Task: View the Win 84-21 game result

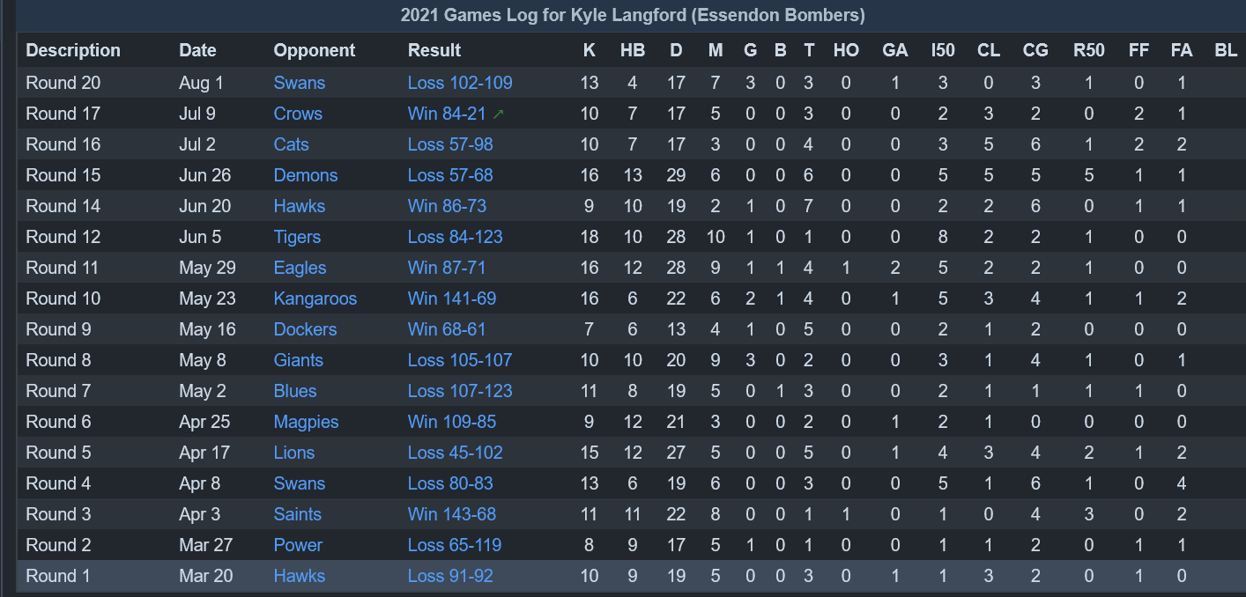Action: coord(447,114)
